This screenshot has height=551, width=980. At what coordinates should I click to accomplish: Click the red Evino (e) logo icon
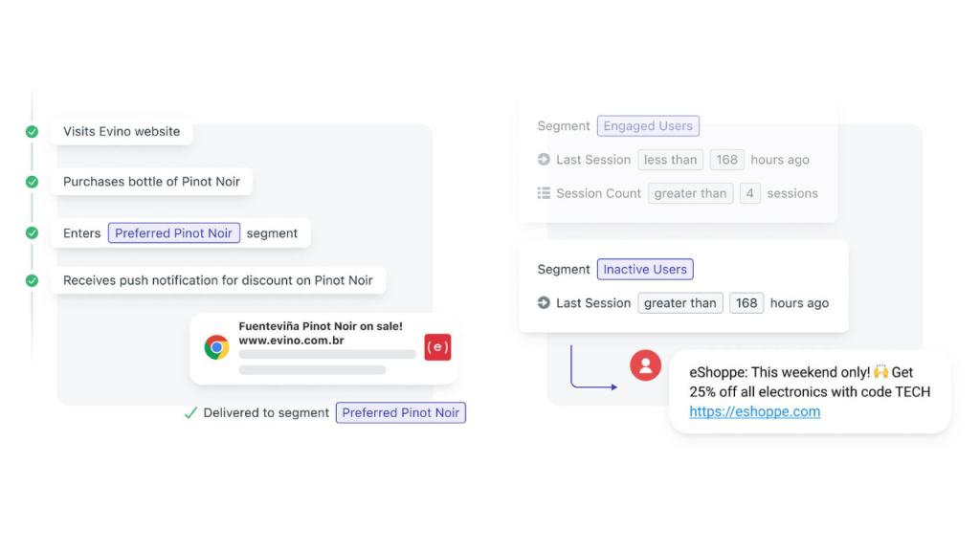(437, 346)
